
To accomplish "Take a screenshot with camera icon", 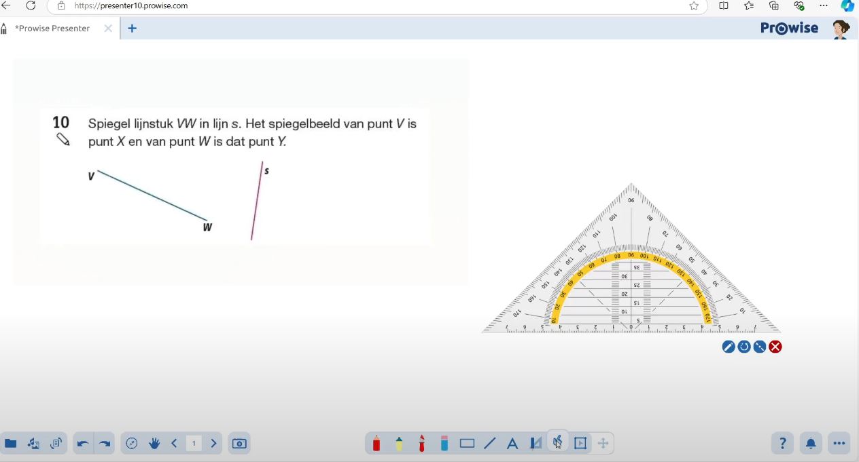I will tap(239, 444).
